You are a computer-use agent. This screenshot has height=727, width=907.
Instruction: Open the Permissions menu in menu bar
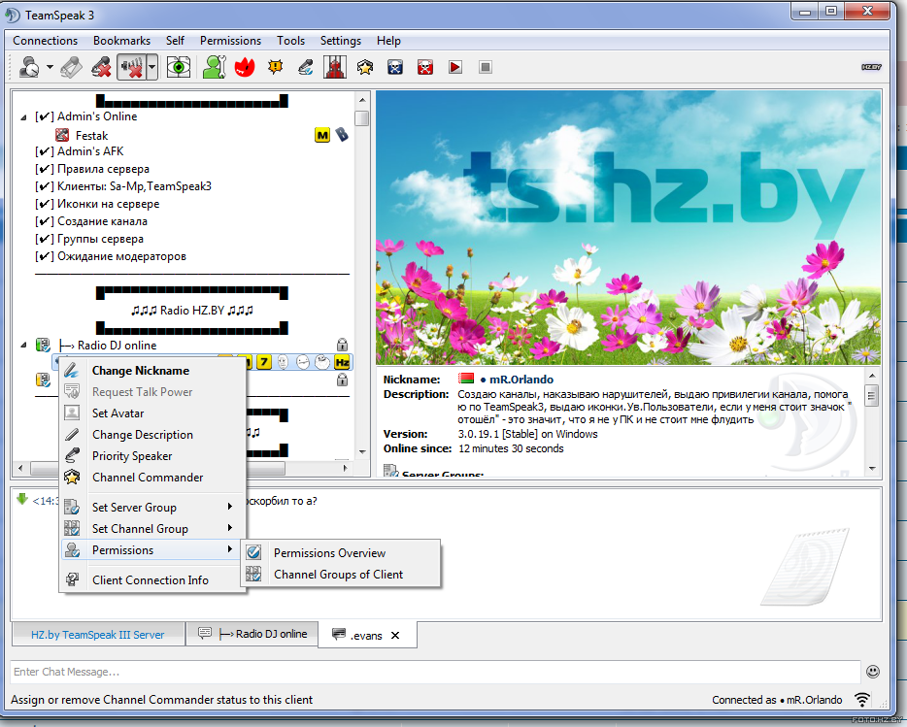click(x=230, y=41)
